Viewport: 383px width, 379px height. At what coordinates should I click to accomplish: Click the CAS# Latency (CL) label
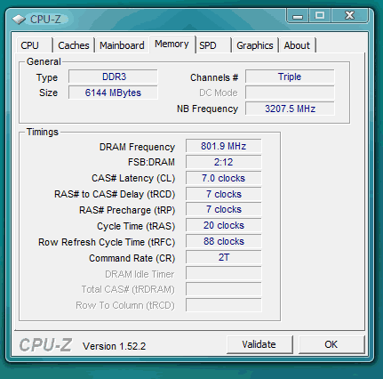click(133, 179)
